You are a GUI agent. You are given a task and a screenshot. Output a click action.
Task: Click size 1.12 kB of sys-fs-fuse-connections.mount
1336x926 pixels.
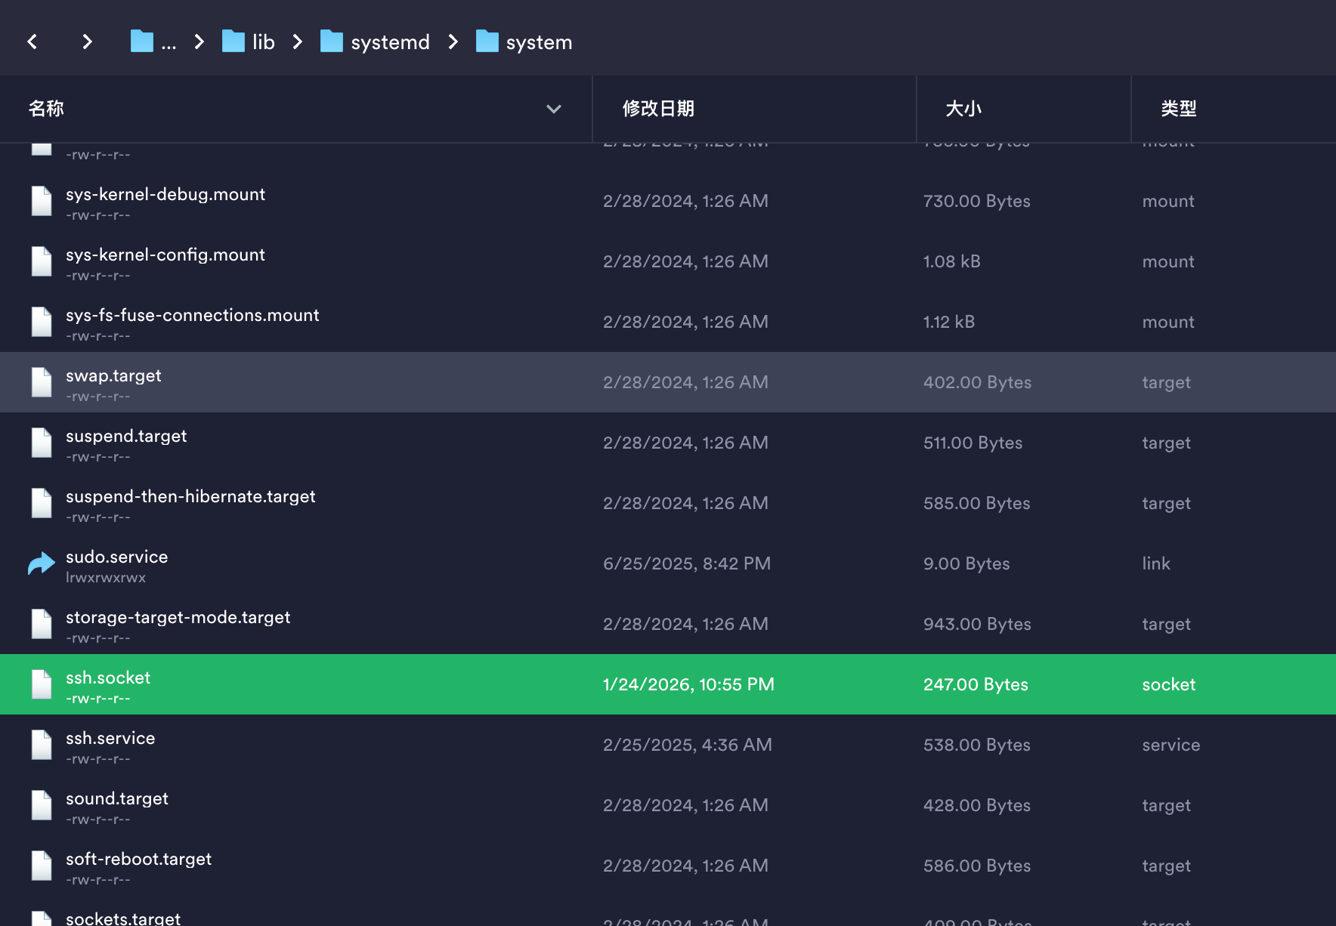pyautogui.click(x=949, y=322)
